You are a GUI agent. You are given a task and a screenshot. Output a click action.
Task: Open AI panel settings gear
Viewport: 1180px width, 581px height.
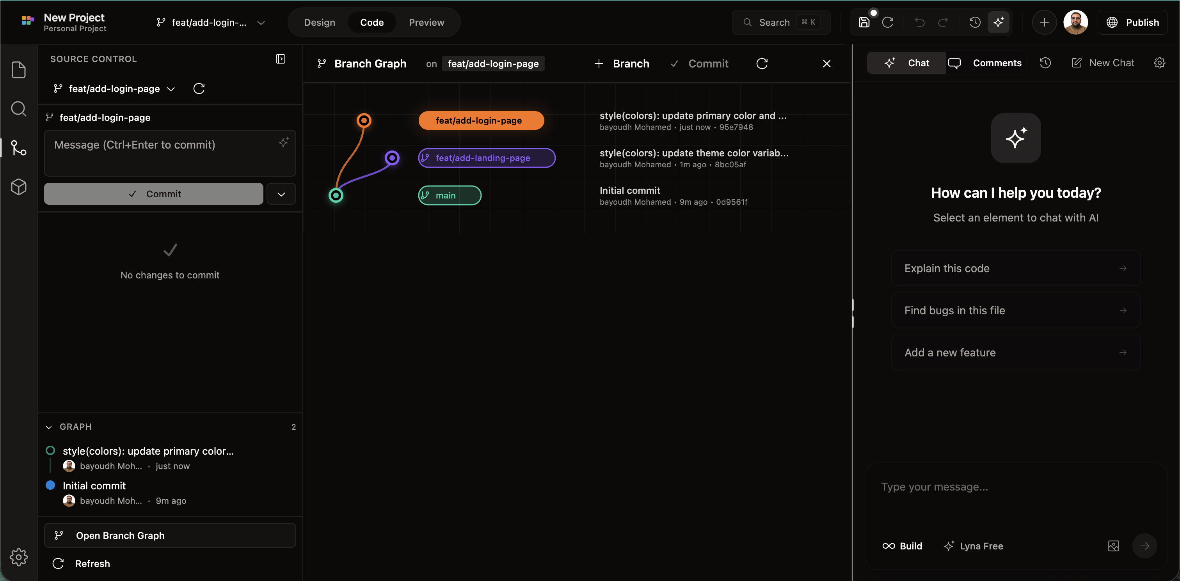1160,63
